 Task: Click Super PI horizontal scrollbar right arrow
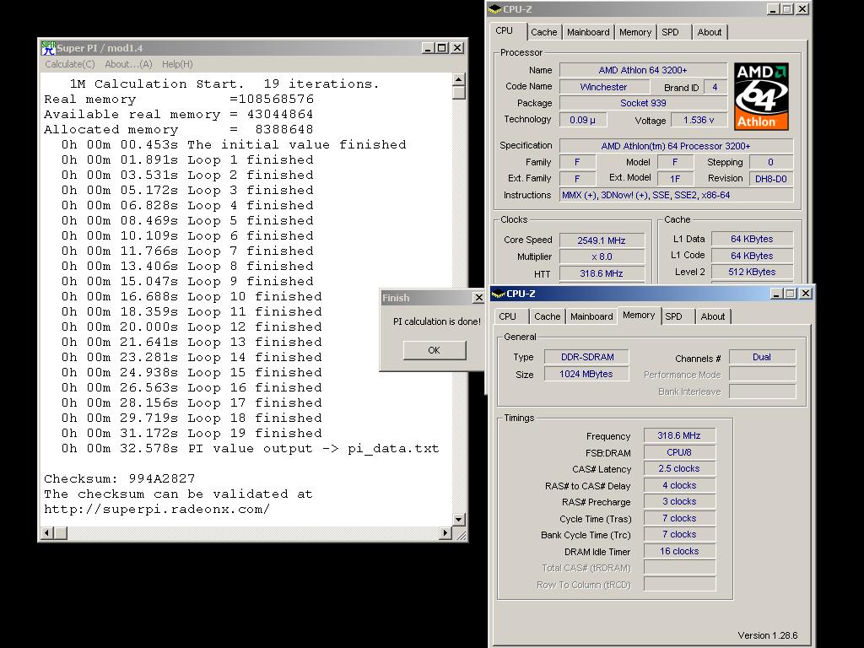pos(445,533)
